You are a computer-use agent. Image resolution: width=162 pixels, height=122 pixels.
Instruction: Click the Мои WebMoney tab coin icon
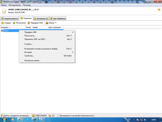click(51, 19)
